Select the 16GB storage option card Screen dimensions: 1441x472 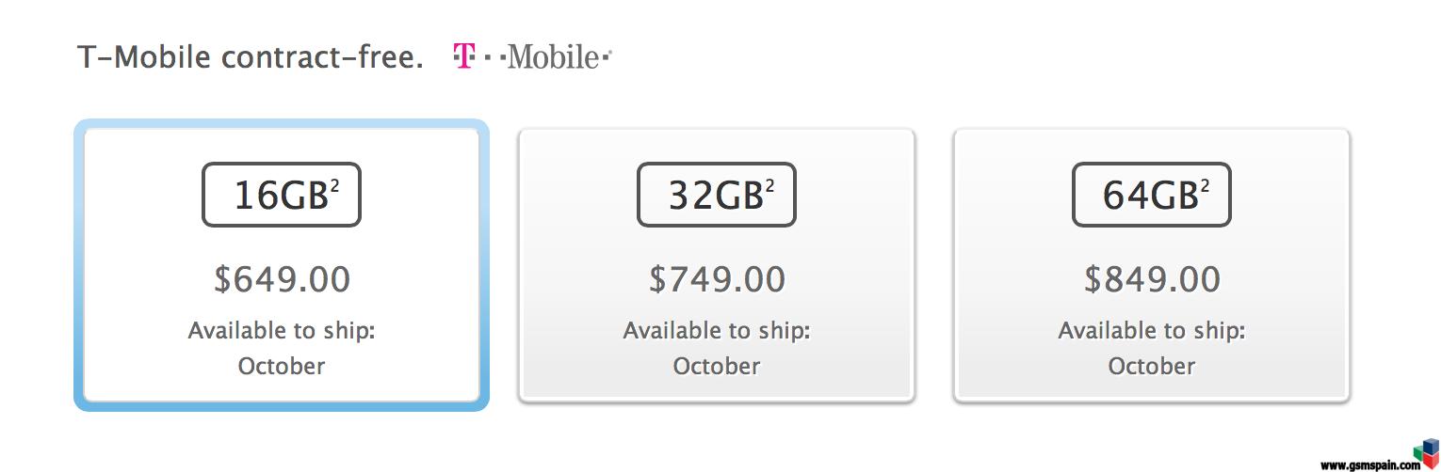282,265
